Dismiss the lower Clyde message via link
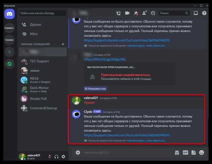 pos(146,141)
